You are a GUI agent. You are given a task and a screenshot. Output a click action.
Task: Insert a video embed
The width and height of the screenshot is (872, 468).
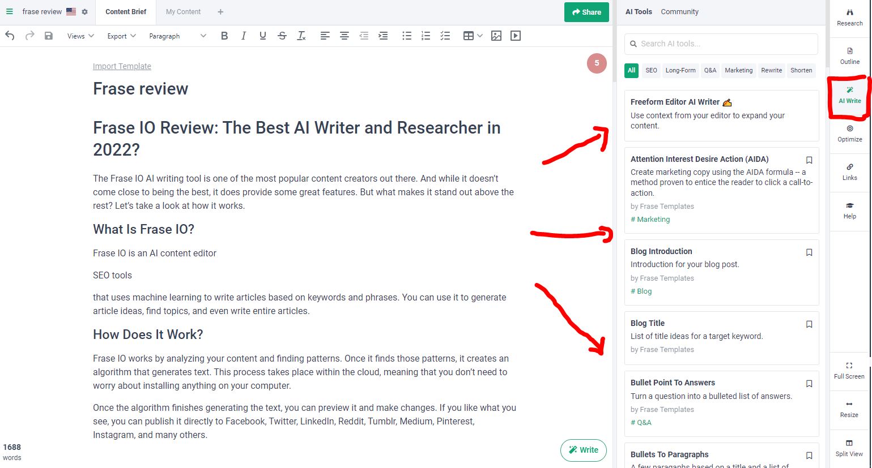click(x=516, y=36)
